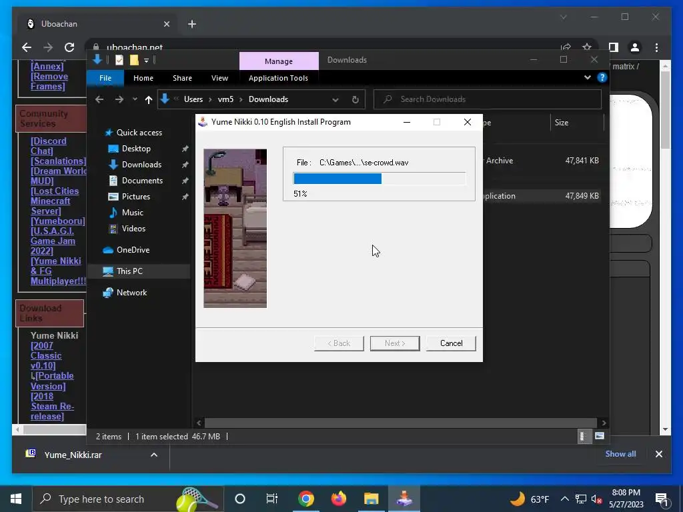
Task: Open a new Chrome tab
Action: click(x=192, y=24)
